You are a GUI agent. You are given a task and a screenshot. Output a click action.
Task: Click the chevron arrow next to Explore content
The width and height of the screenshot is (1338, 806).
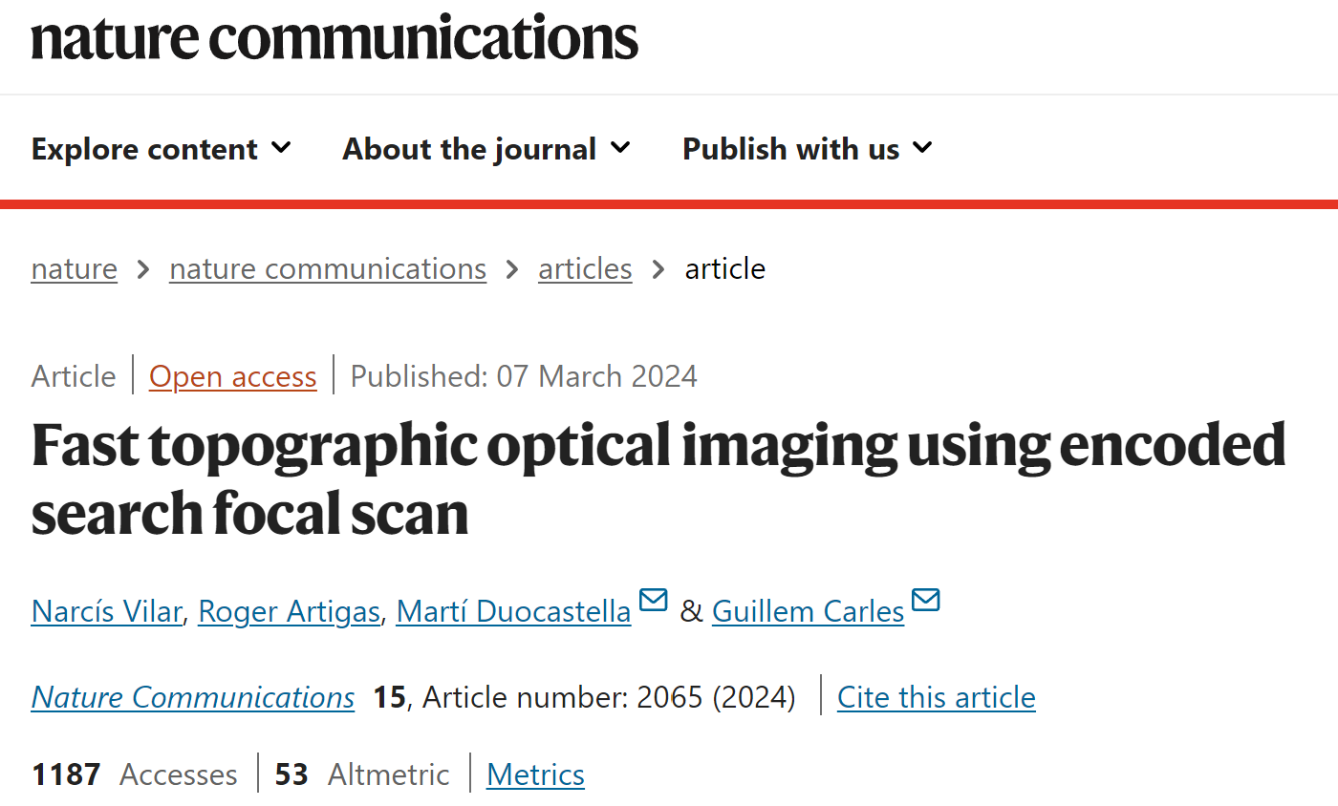(281, 148)
